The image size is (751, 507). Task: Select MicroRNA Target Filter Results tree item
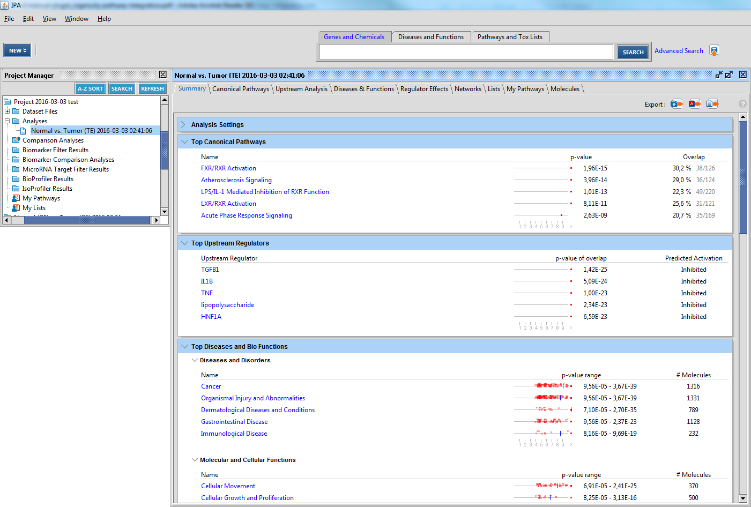(x=65, y=169)
